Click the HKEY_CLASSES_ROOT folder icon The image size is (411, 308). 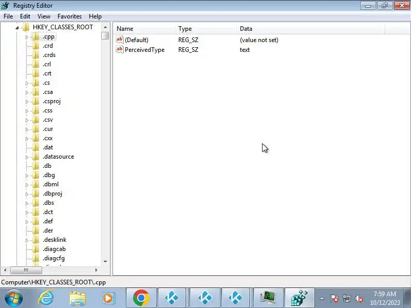point(26,27)
